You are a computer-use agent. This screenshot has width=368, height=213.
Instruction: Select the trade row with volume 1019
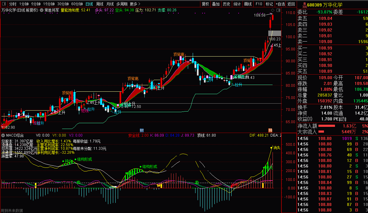click(x=333, y=138)
